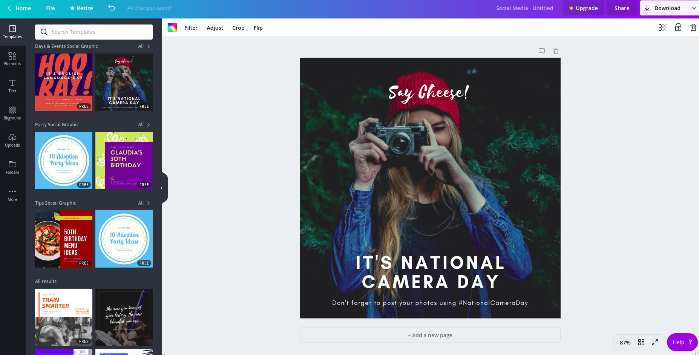The width and height of the screenshot is (699, 355).
Task: Select the National Camera Day template thumbnail
Action: click(124, 82)
